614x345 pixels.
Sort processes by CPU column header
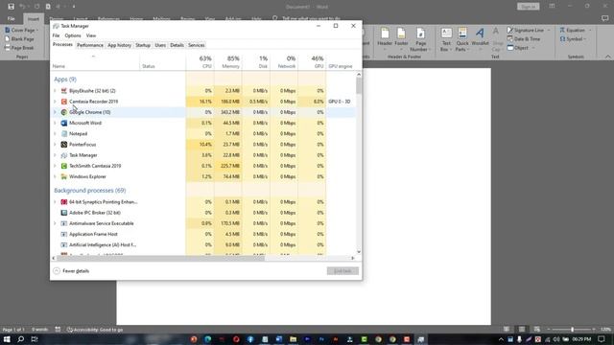[201, 61]
